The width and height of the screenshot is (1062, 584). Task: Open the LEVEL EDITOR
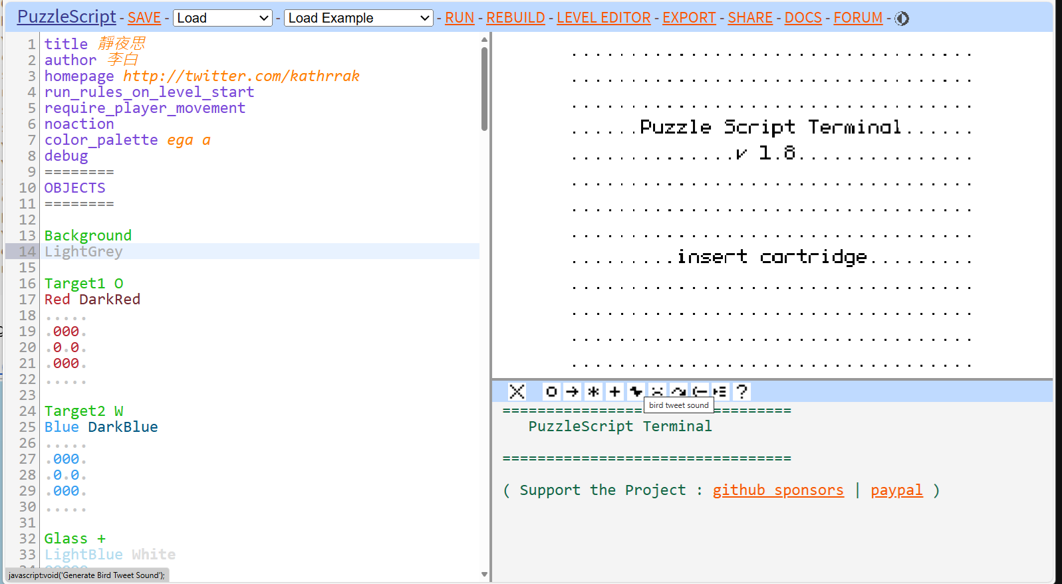coord(604,18)
